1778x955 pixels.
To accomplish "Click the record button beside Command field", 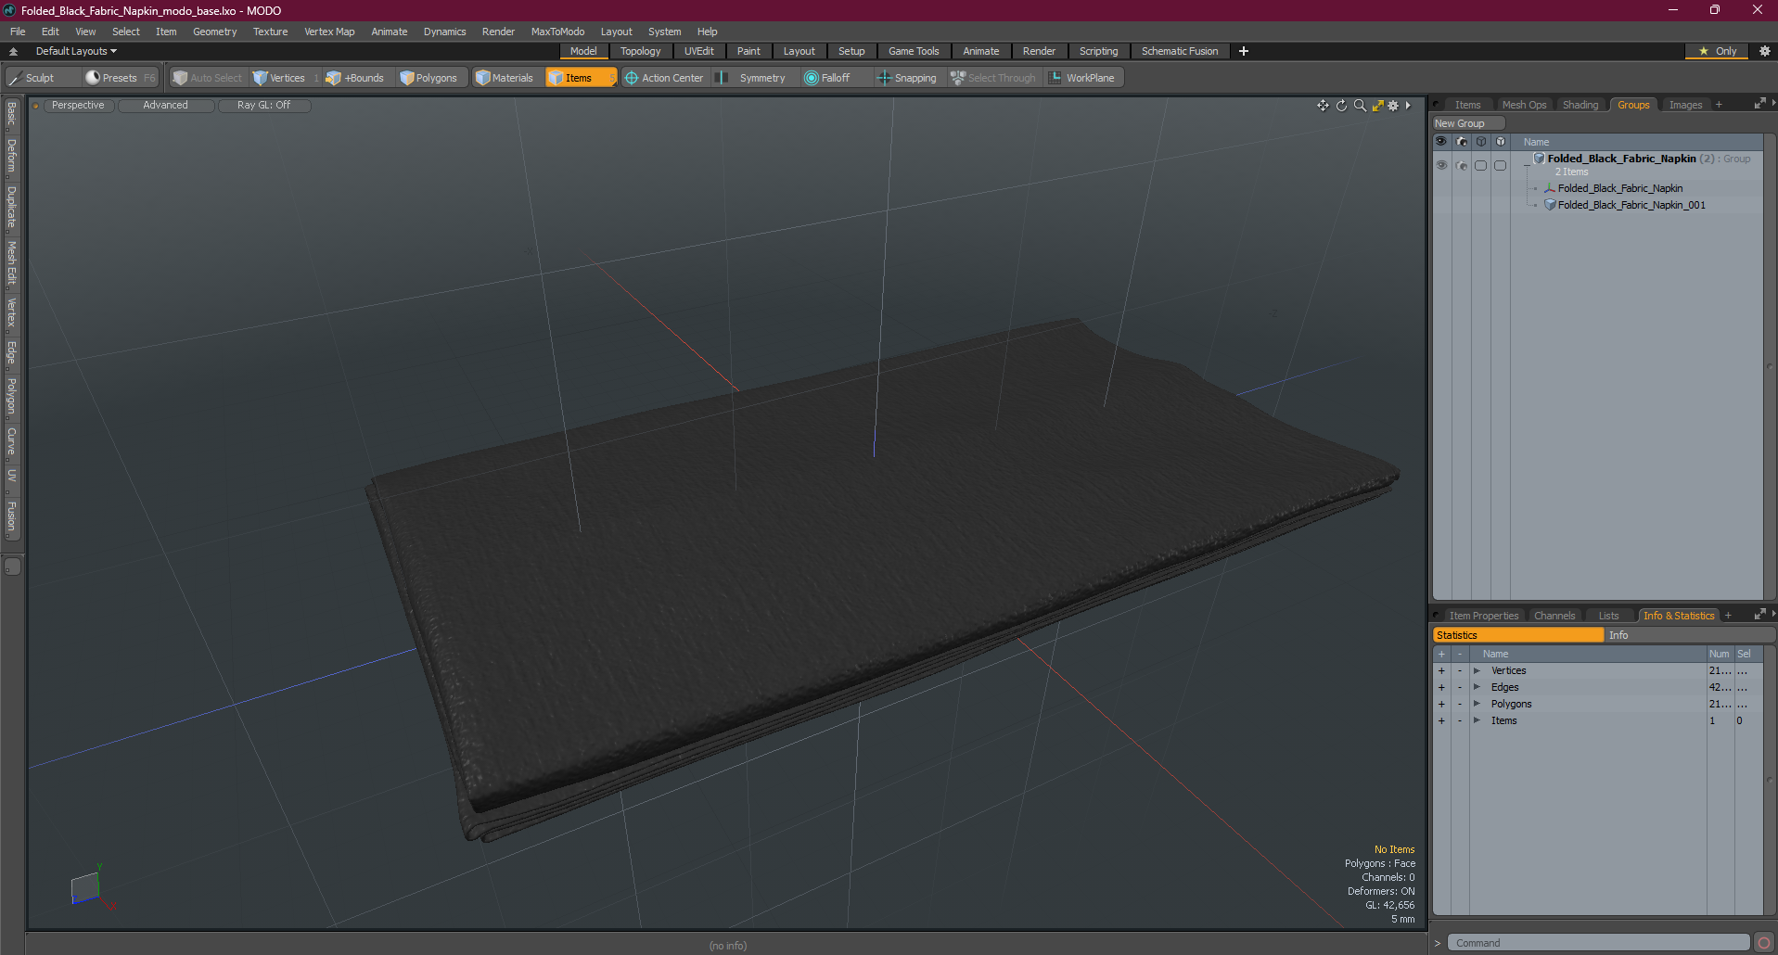I will click(1763, 943).
